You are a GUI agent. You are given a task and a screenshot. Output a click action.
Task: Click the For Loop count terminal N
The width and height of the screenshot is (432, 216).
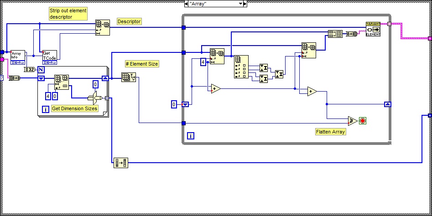pyautogui.click(x=40, y=70)
